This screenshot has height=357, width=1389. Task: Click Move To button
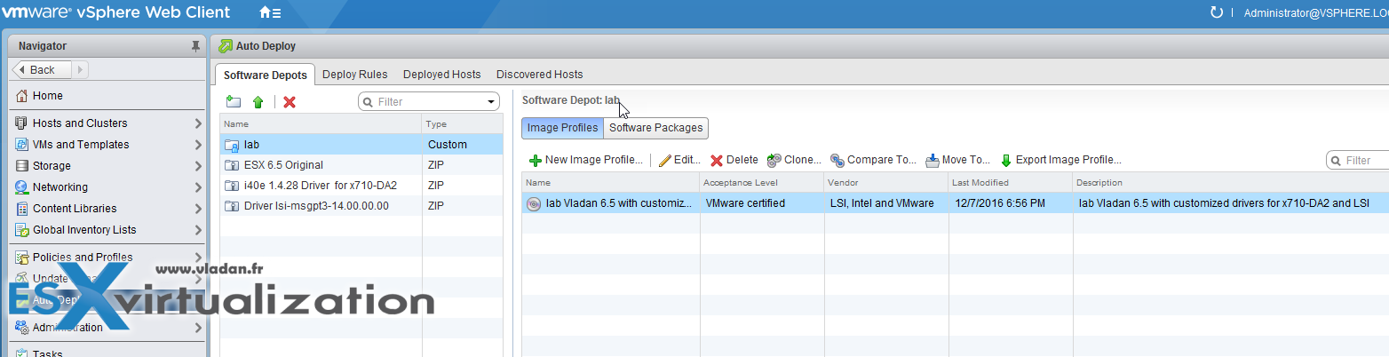(x=957, y=160)
